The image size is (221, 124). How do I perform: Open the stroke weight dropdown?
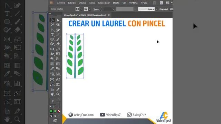click(x=113, y=9)
